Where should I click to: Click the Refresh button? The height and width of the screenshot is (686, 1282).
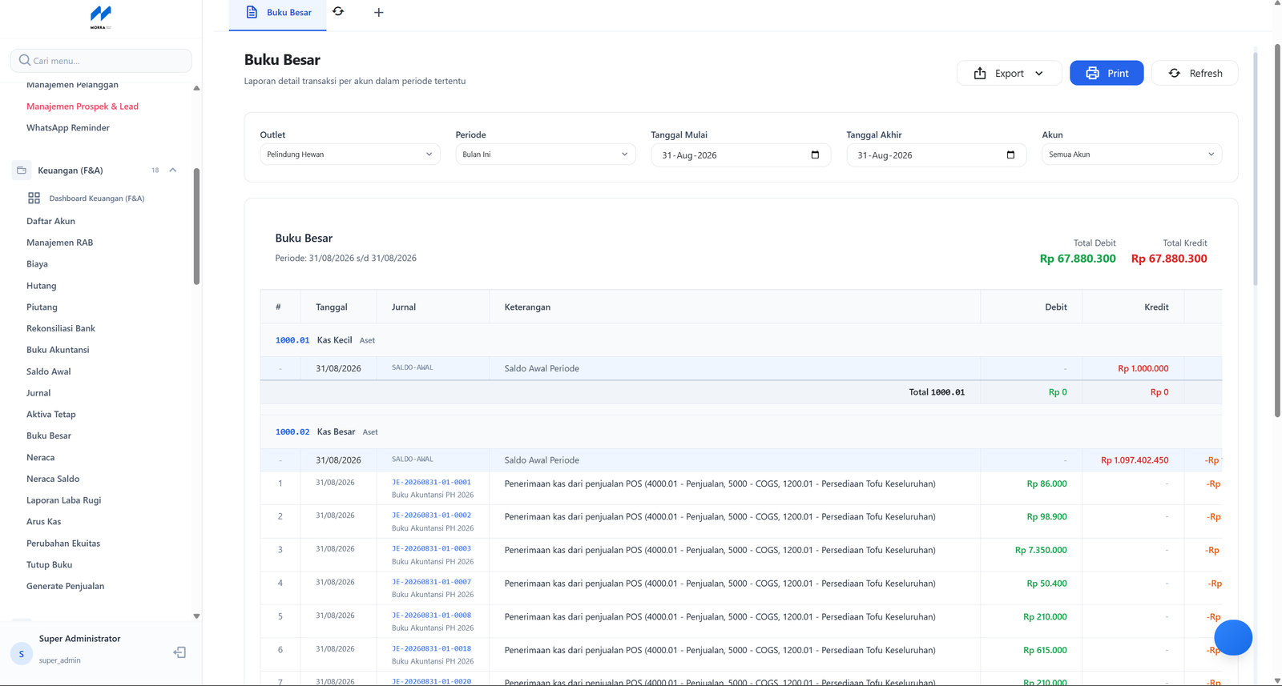pyautogui.click(x=1195, y=73)
